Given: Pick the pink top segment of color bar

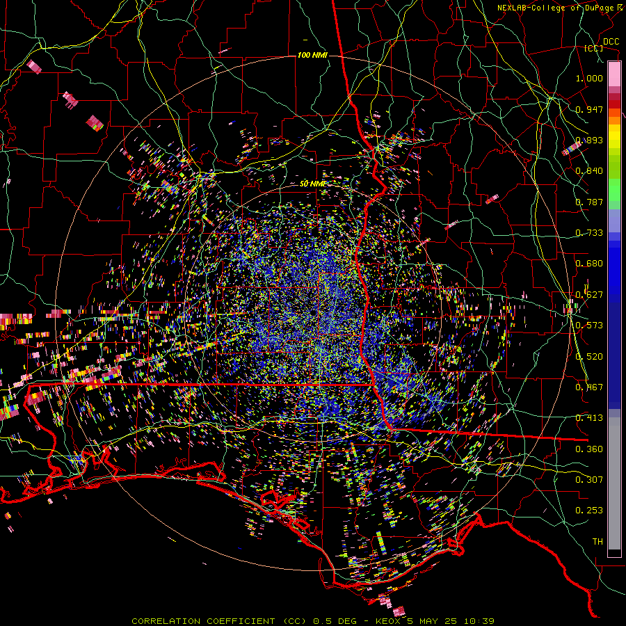Looking at the screenshot, I should click(614, 74).
